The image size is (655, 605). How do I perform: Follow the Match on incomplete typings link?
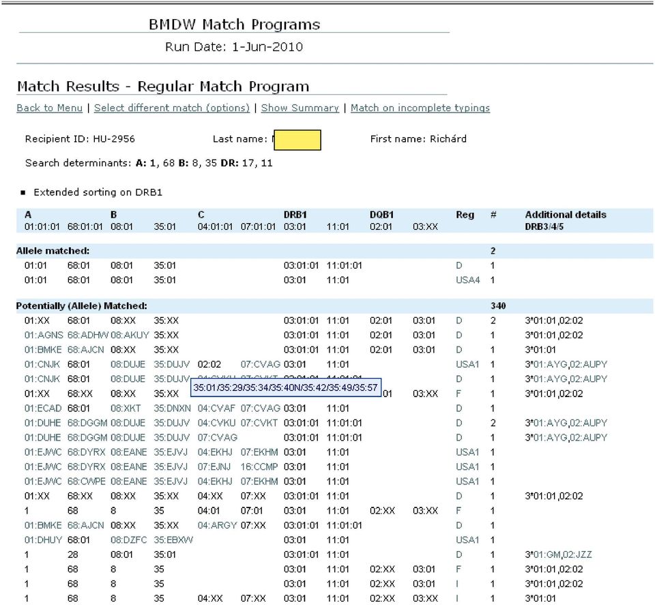(420, 108)
